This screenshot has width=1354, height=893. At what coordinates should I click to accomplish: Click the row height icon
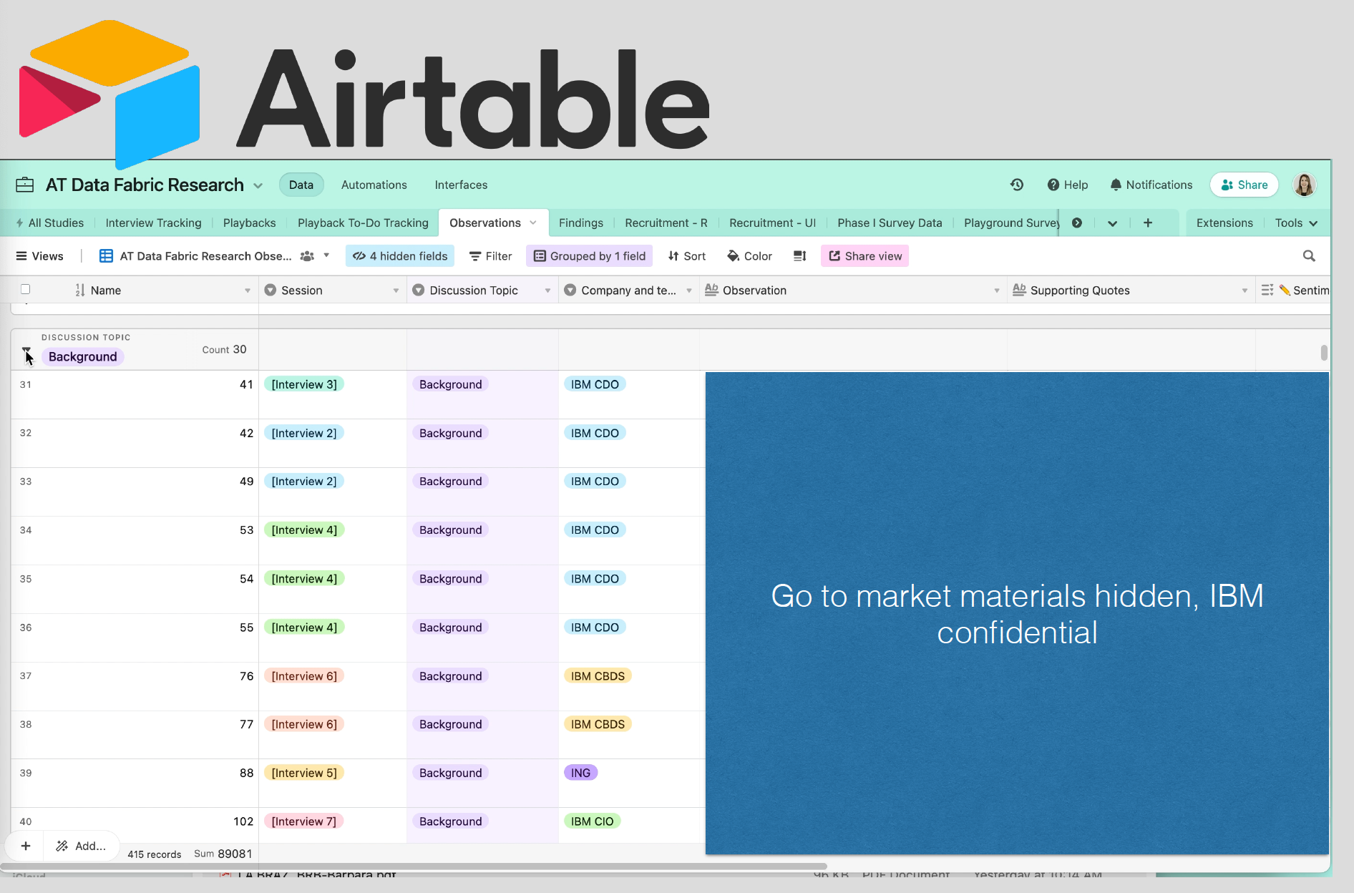click(x=800, y=256)
